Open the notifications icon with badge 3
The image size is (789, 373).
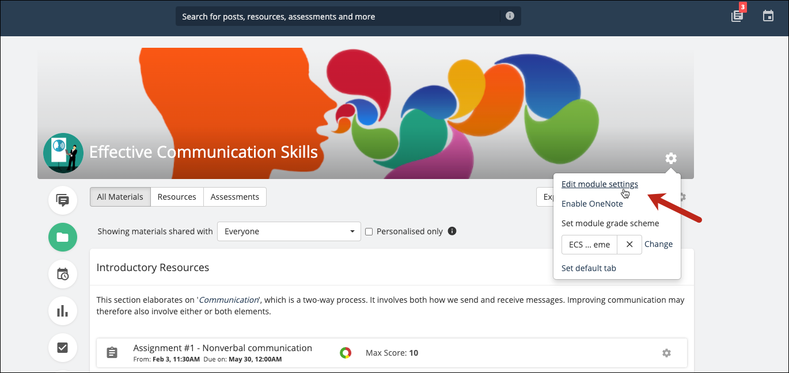click(737, 16)
